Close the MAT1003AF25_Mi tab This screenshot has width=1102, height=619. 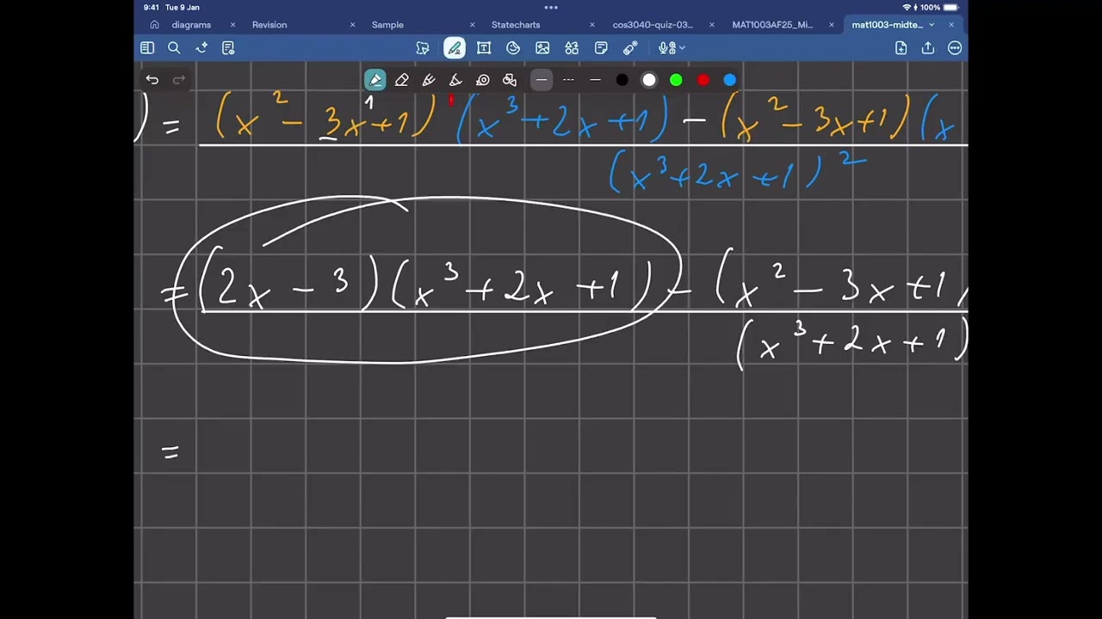click(831, 25)
